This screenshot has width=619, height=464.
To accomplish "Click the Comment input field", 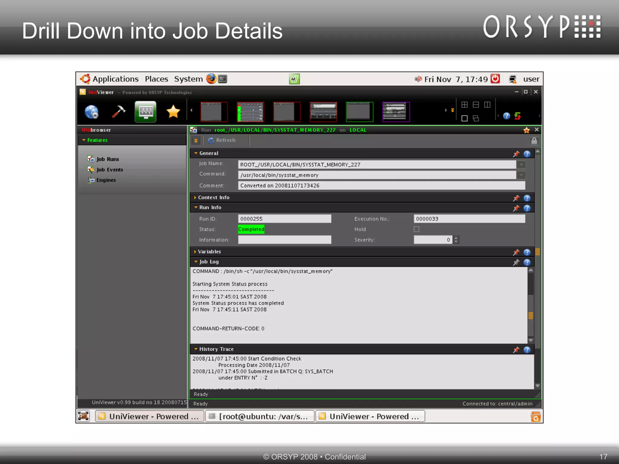I will coord(381,185).
